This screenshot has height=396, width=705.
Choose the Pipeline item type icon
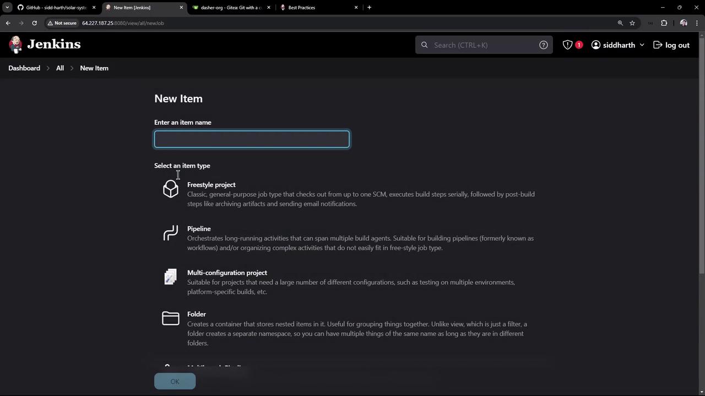click(171, 233)
